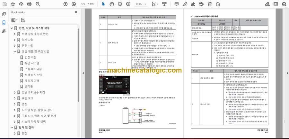289x139 pixels.
Task: Select the 구성 요소 작동, 설명 및 검사 bookmark
Action: (x=39, y=116)
